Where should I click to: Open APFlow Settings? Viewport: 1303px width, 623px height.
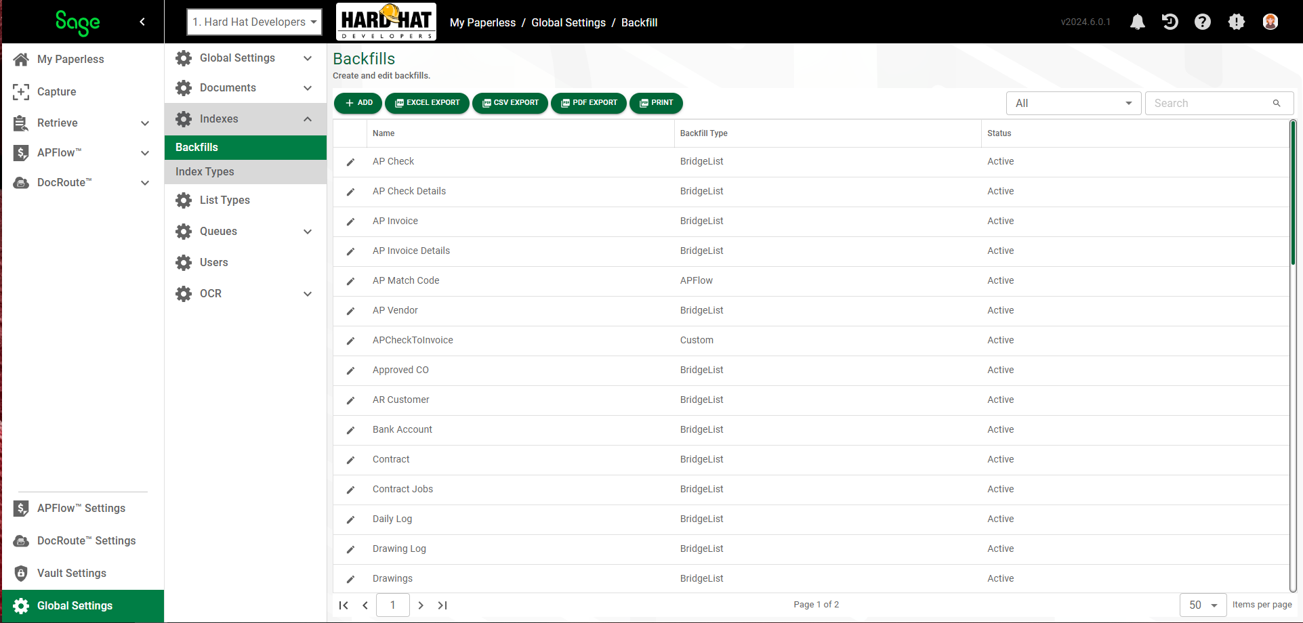click(x=82, y=508)
